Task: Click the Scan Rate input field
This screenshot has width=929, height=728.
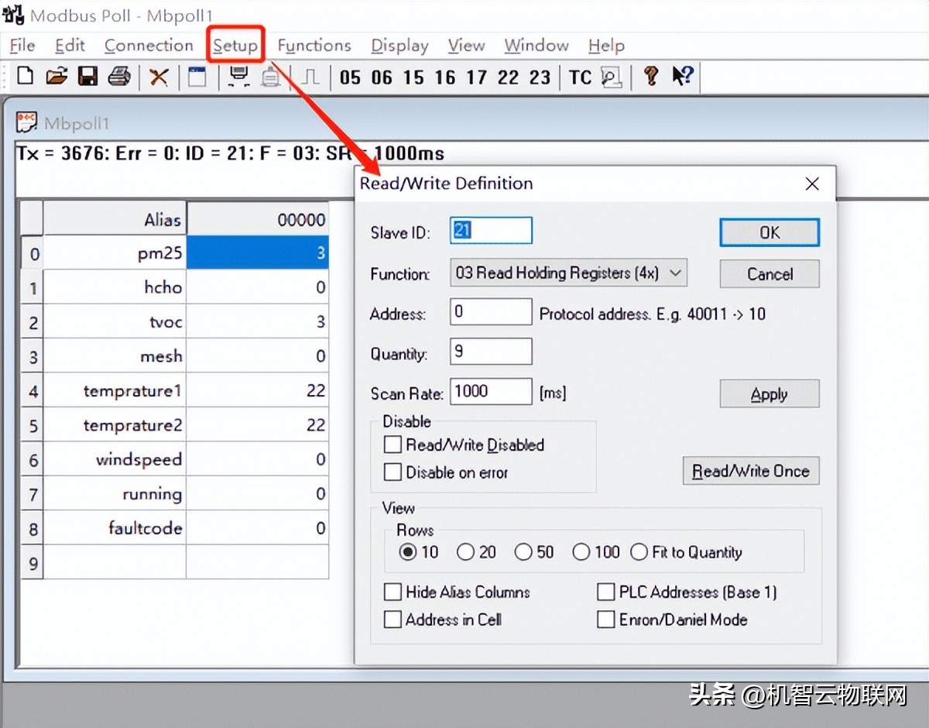Action: coord(491,392)
